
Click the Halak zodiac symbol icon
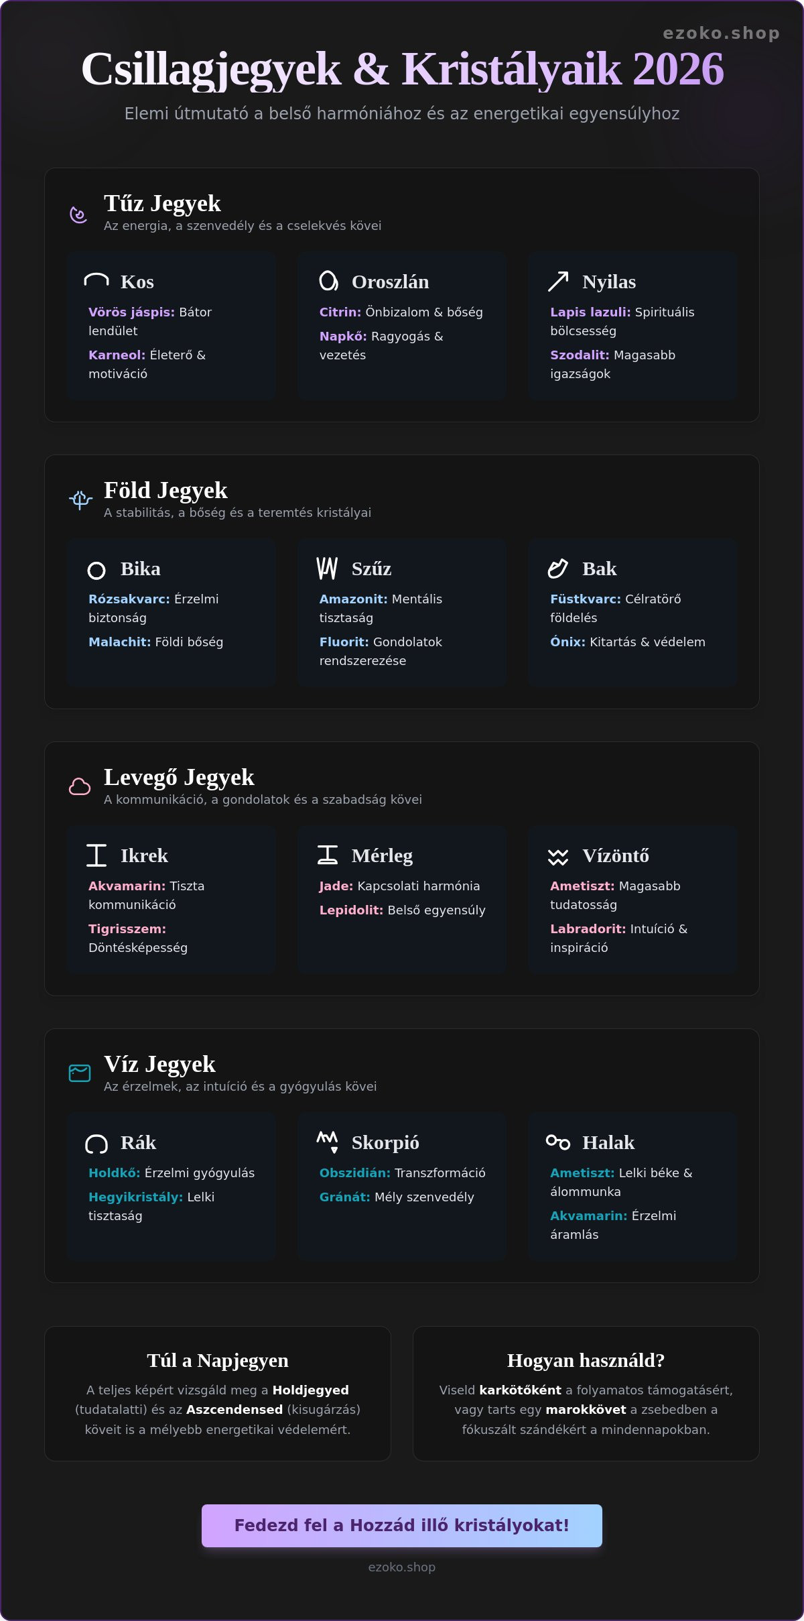pos(558,1142)
